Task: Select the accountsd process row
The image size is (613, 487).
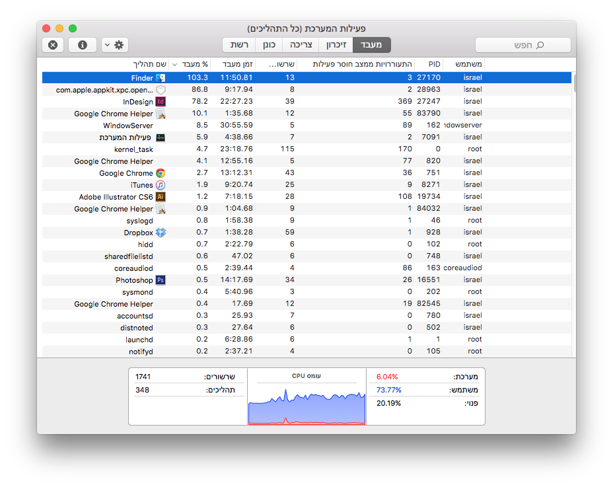Action: 306,316
